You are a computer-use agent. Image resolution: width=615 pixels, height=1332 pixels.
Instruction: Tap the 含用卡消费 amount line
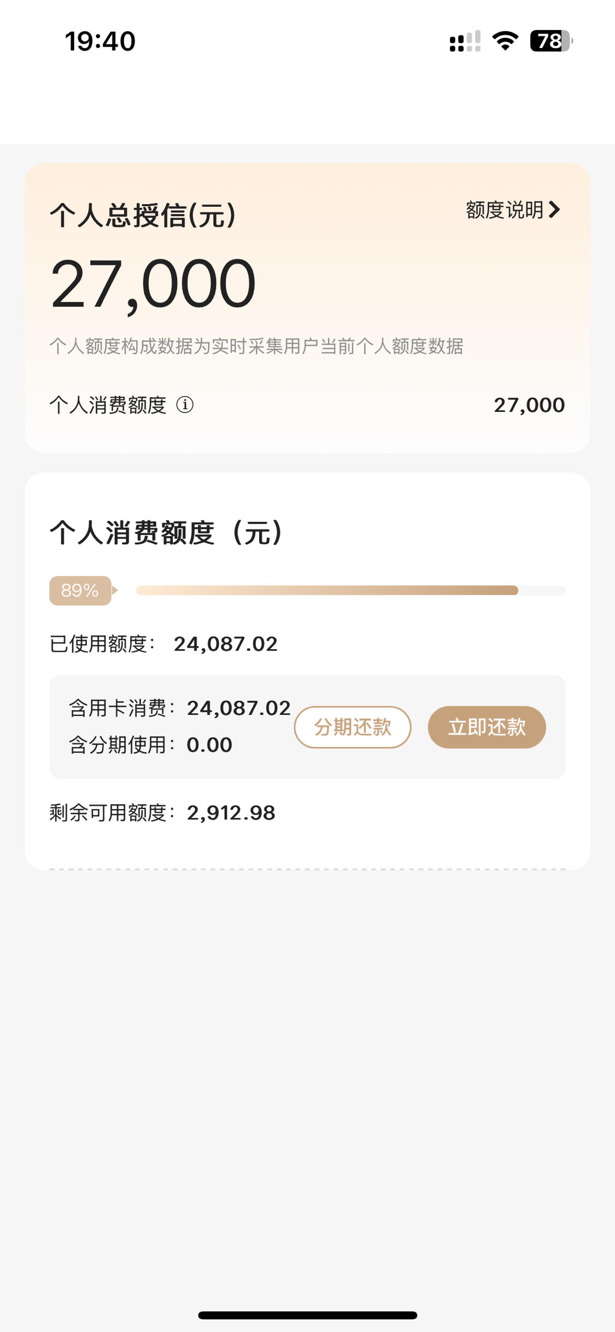click(179, 708)
